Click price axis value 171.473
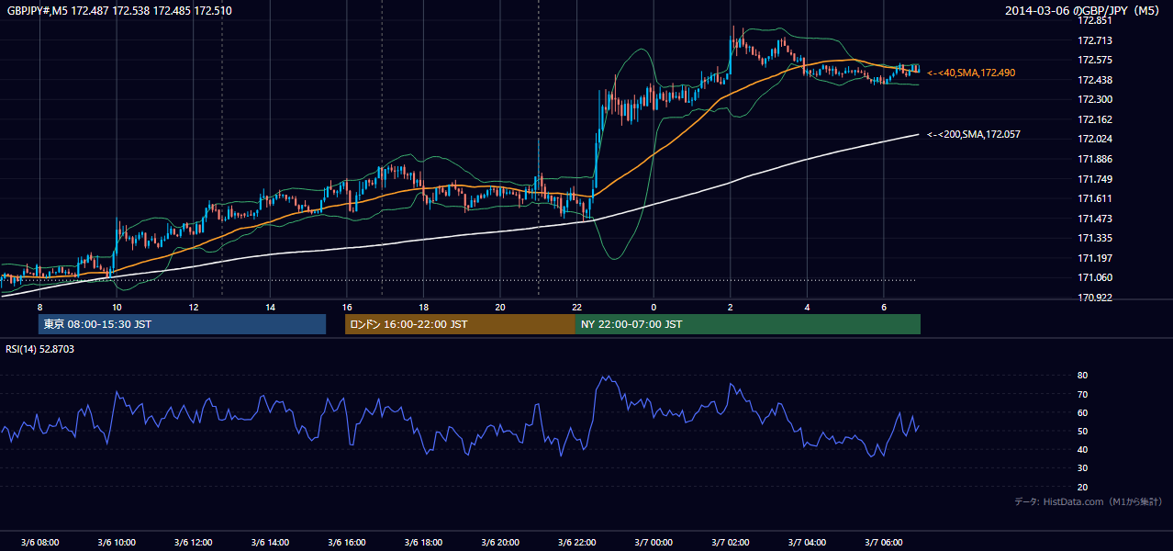Image resolution: width=1173 pixels, height=551 pixels. tap(1095, 219)
